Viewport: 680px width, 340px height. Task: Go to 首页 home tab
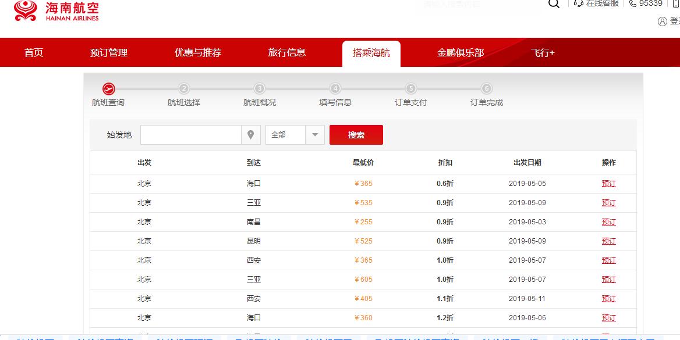pos(34,53)
